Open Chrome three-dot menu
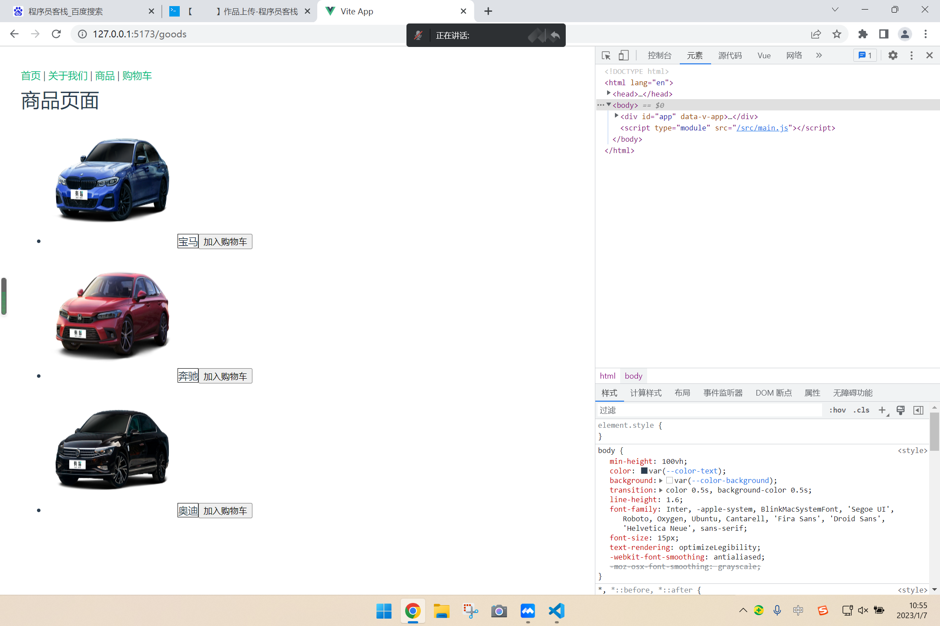The height and width of the screenshot is (626, 940). click(926, 34)
